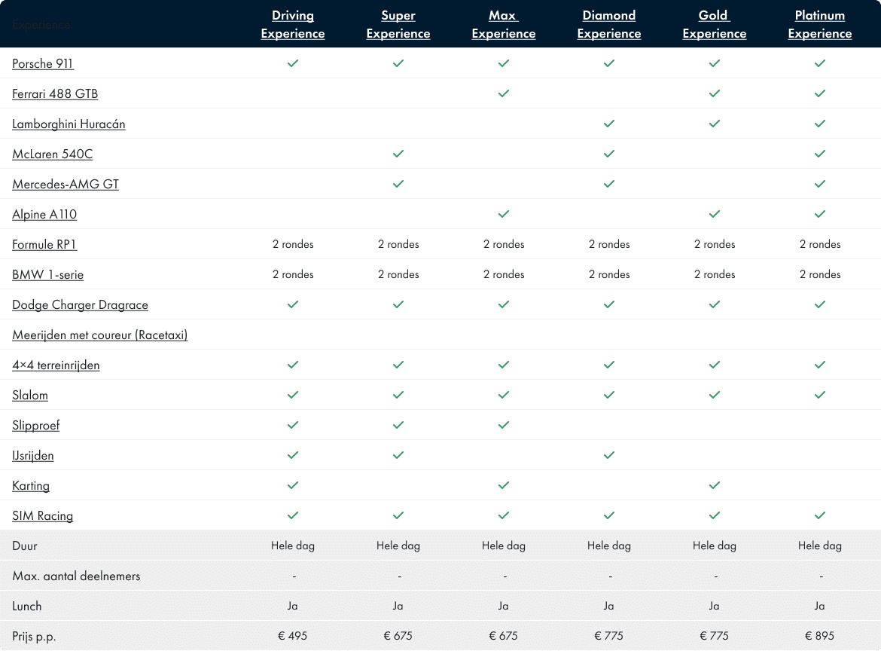Select the Gold Experience column header
Image resolution: width=881 pixels, height=651 pixels.
[x=715, y=24]
